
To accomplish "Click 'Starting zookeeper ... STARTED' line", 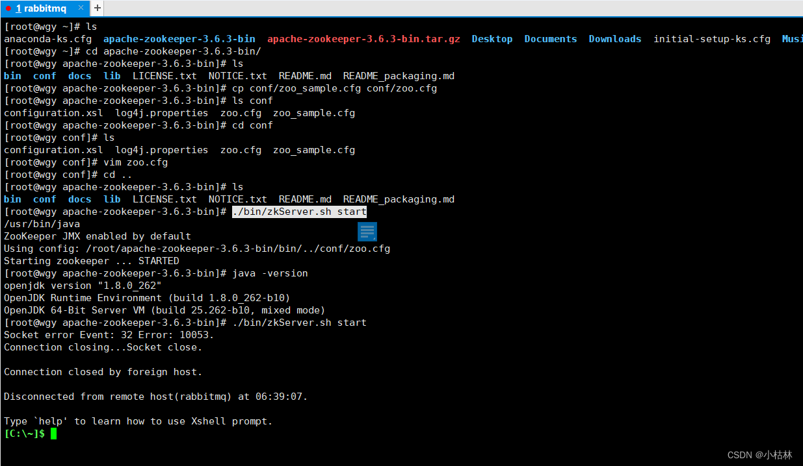I will [92, 261].
